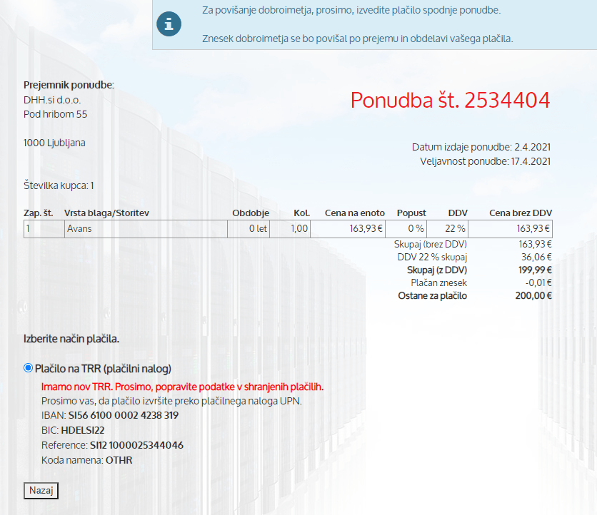The height and width of the screenshot is (515, 597).
Task: Click the BIC code HDELSI22
Action: tap(83, 430)
